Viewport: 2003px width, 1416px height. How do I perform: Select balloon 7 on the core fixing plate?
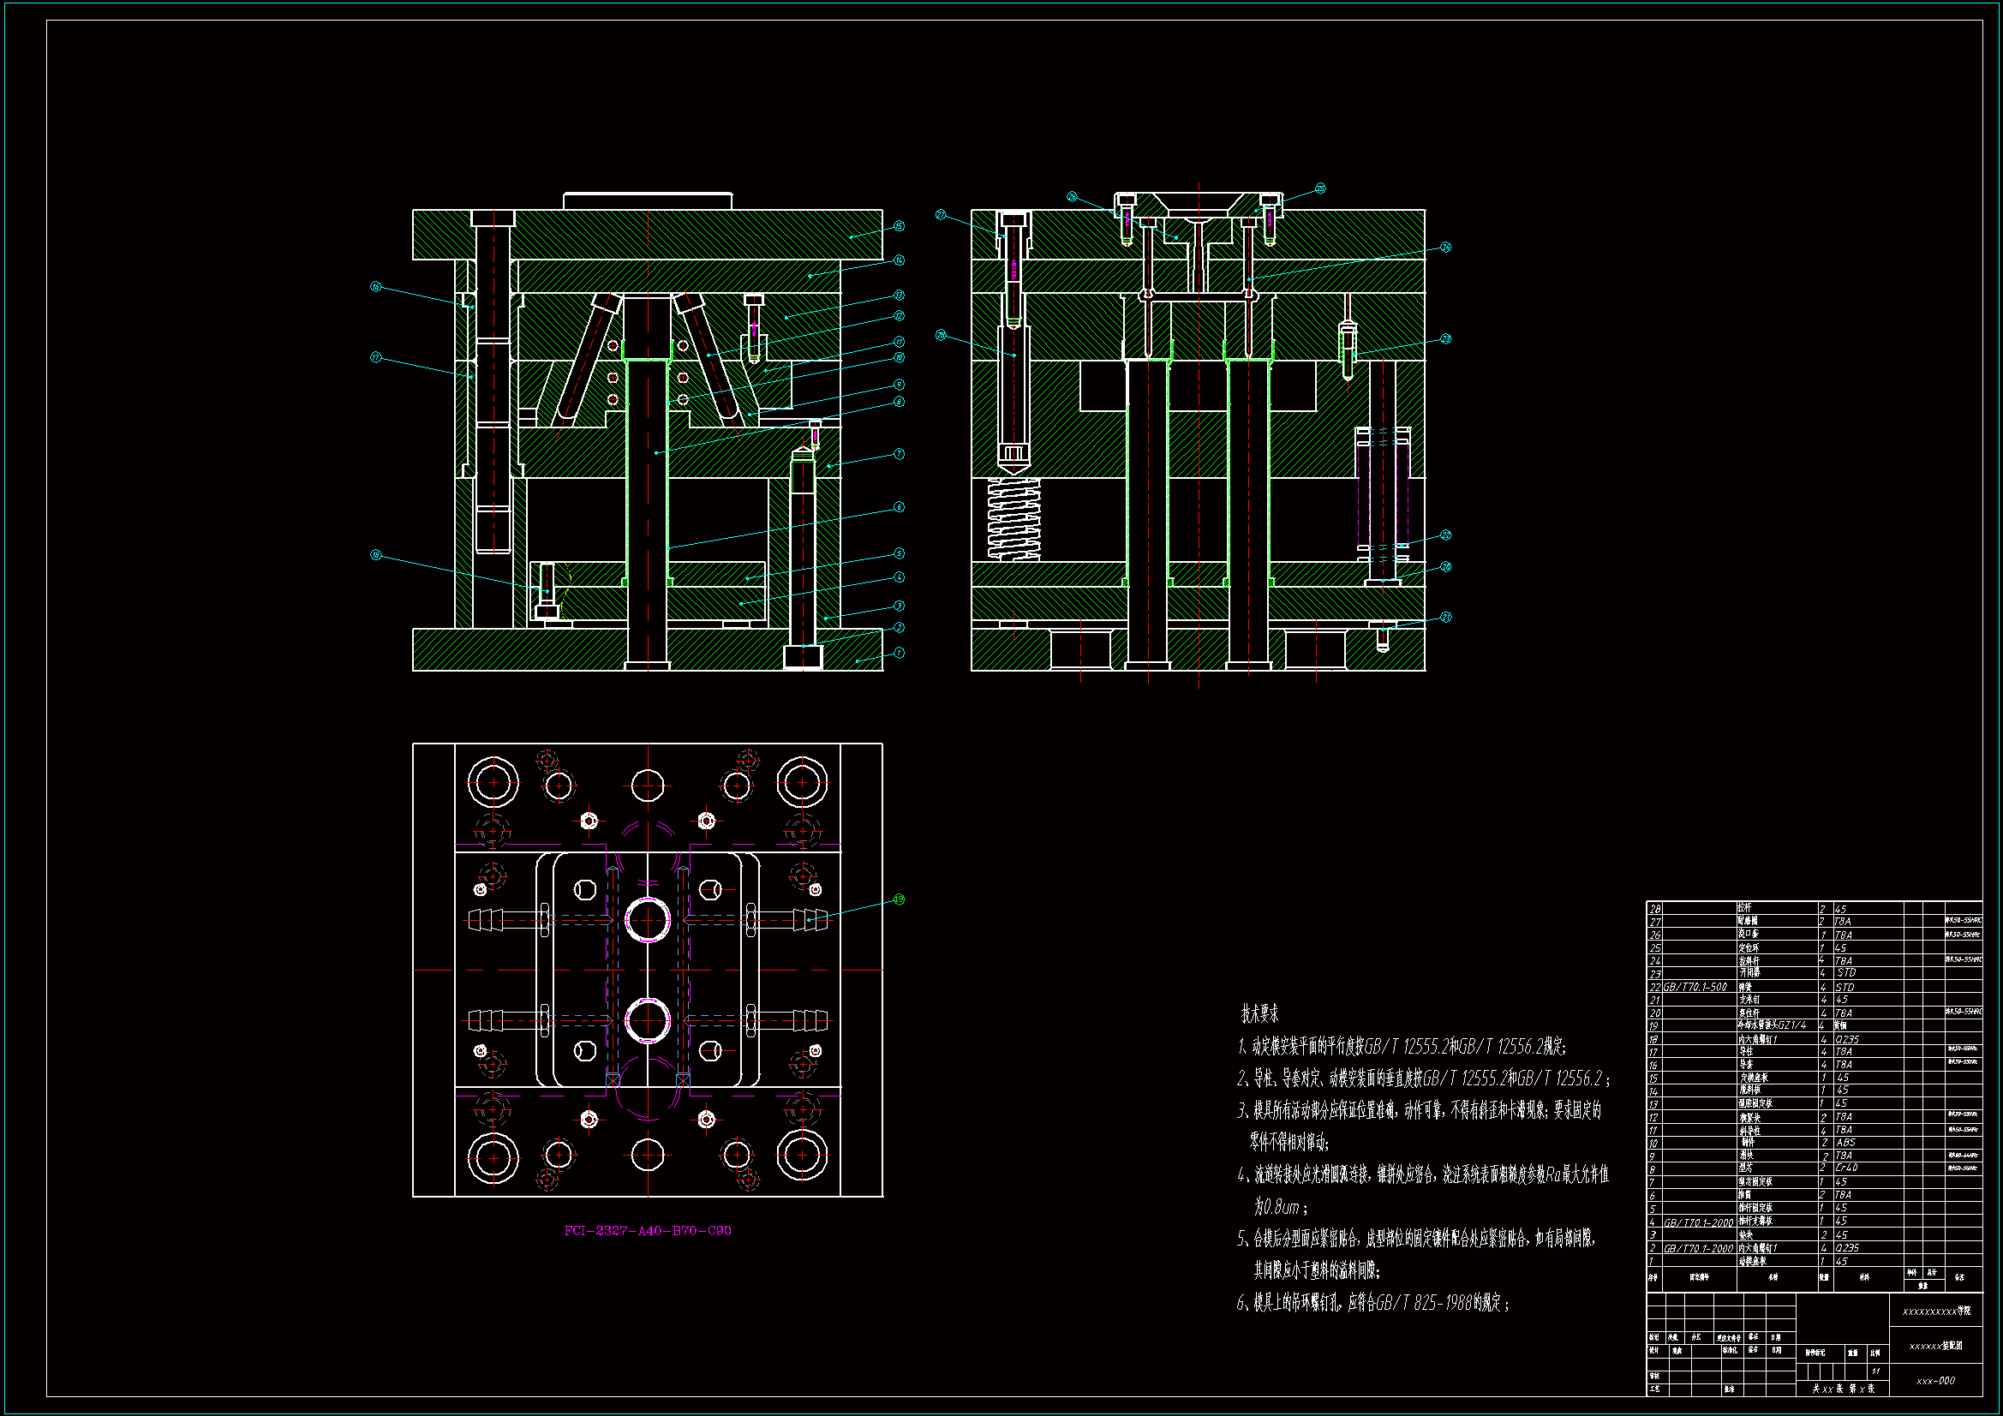(899, 454)
